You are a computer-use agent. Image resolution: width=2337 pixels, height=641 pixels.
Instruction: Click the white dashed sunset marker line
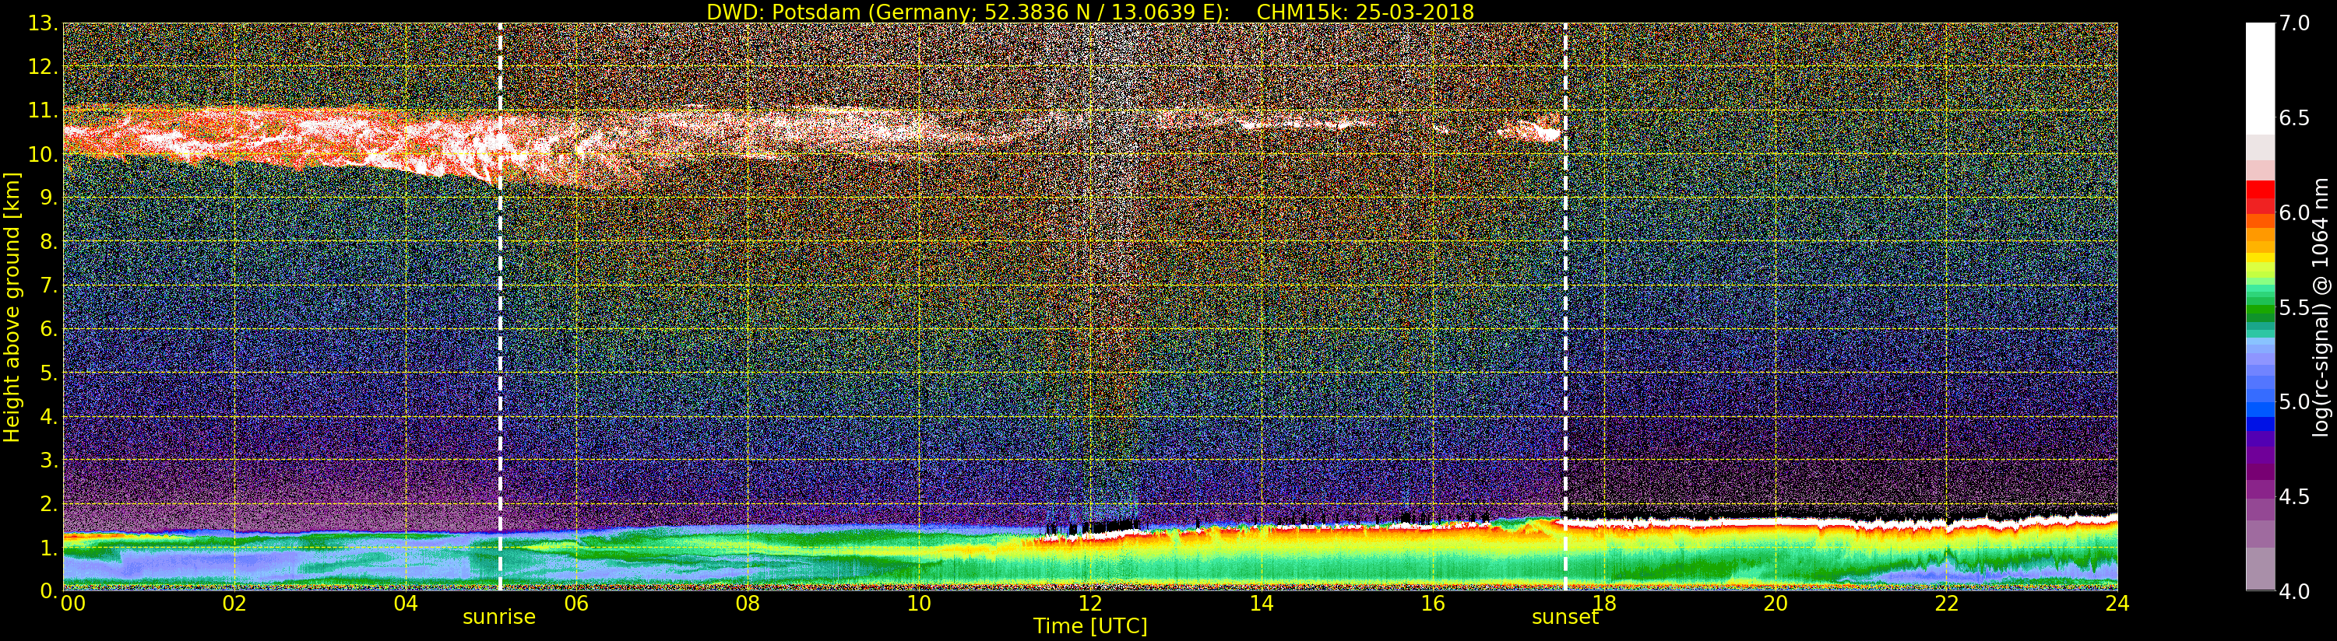pyautogui.click(x=1566, y=307)
